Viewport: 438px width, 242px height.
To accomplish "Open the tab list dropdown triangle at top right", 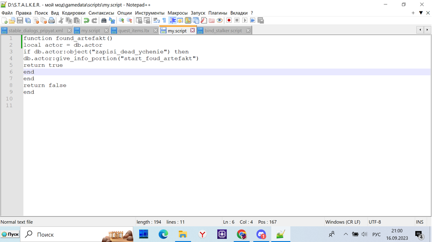I will tap(421, 13).
